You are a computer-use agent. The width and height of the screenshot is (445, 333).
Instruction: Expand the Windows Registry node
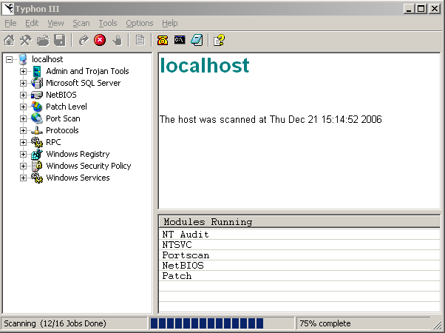coord(24,155)
